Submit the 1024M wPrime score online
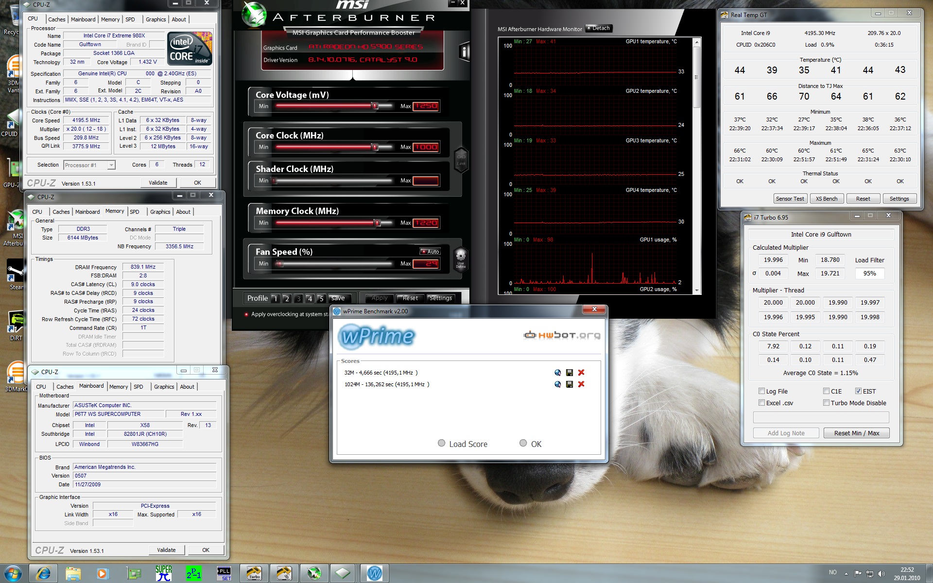933x583 pixels. 557,384
